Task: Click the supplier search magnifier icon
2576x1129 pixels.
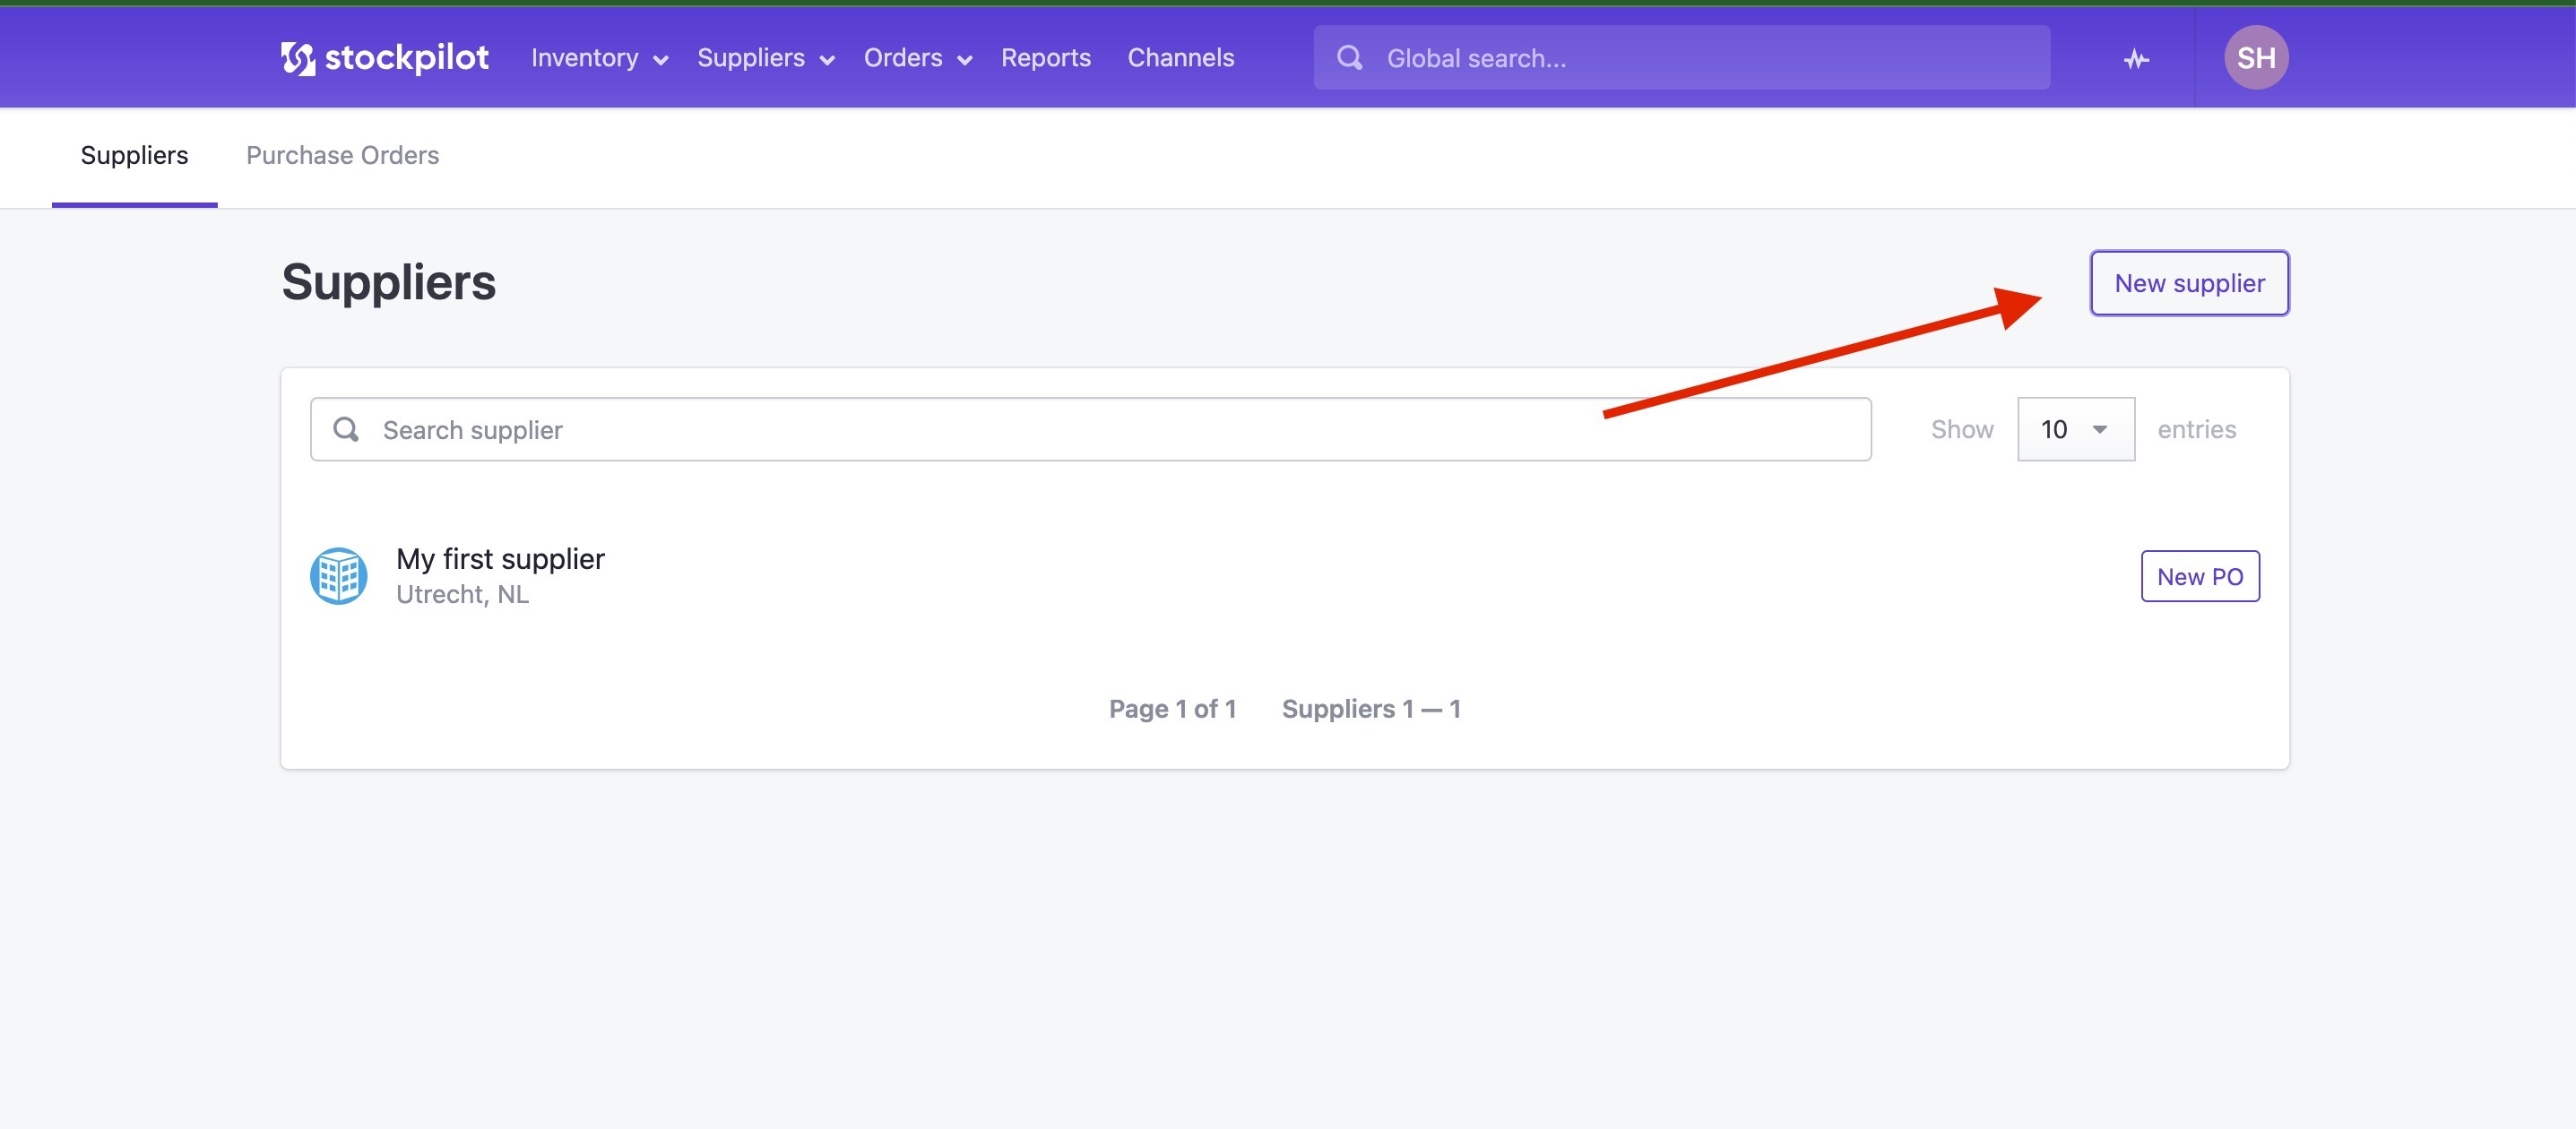Action: pyautogui.click(x=346, y=429)
